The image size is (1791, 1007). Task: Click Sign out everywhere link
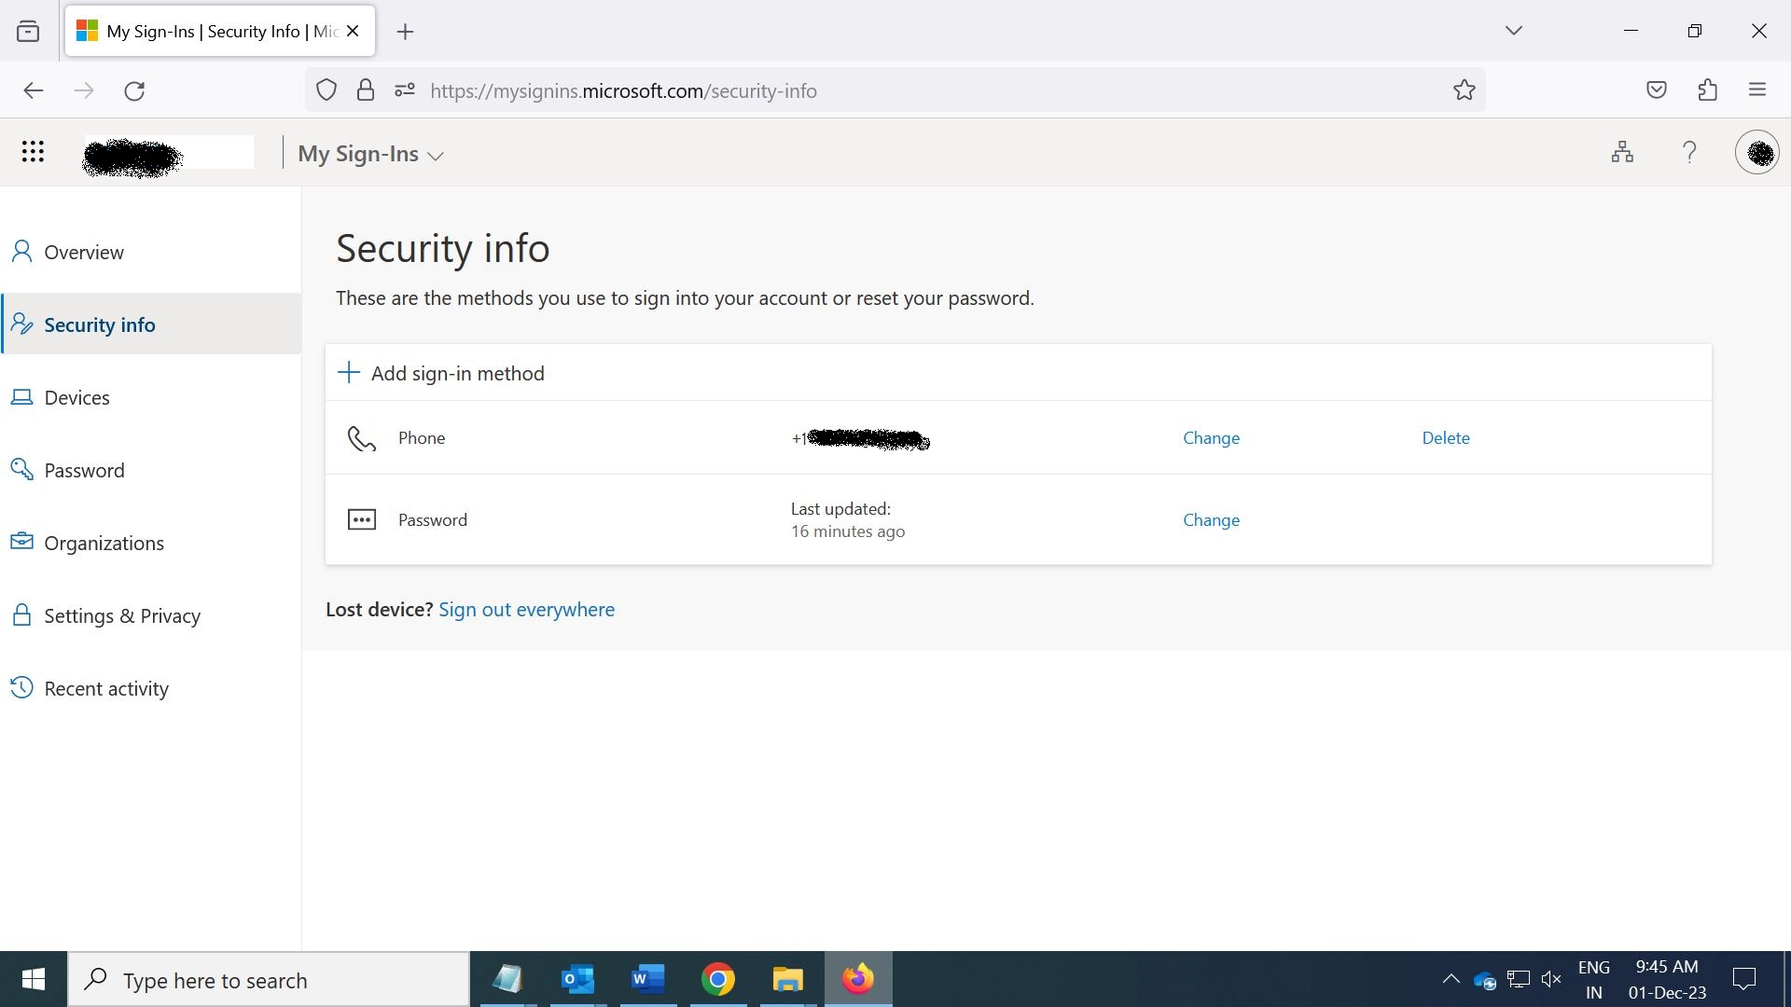tap(526, 609)
